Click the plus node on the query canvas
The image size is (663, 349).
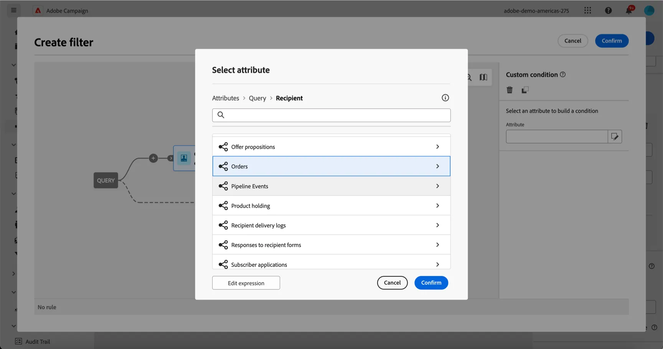click(x=153, y=158)
